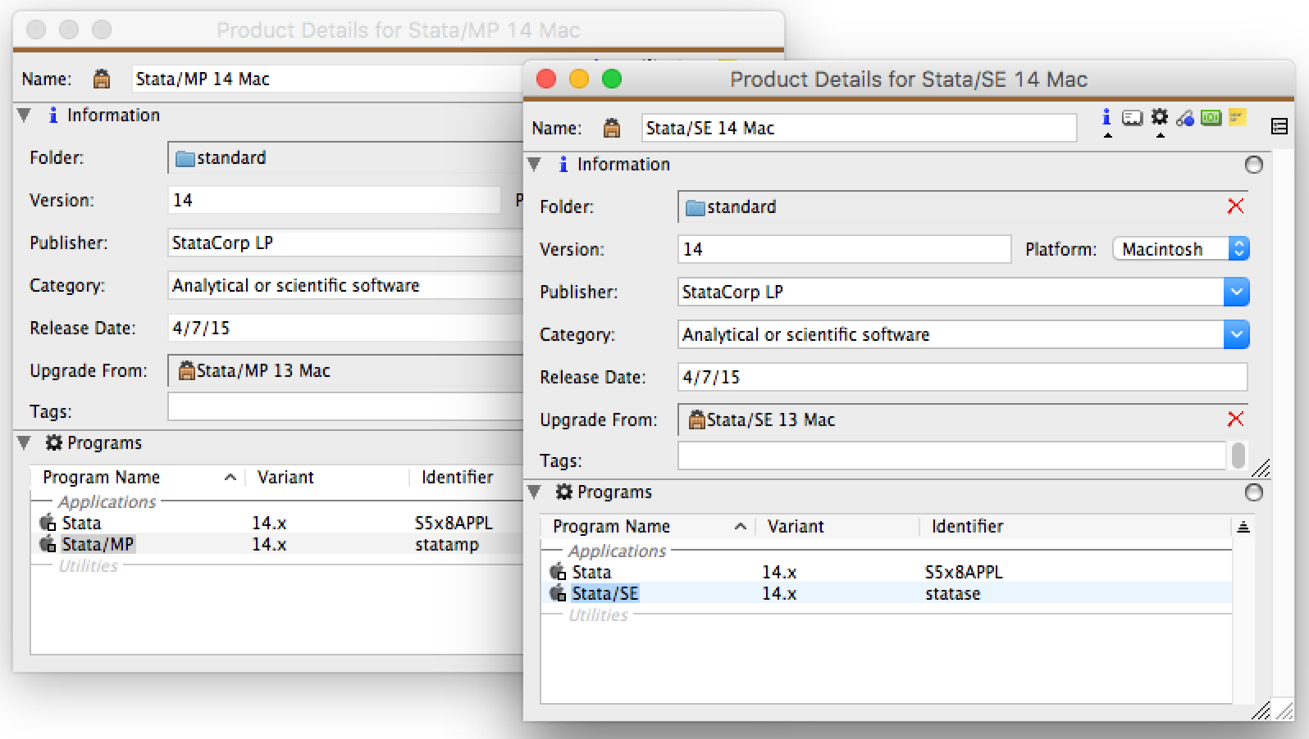The height and width of the screenshot is (739, 1309).
Task: Click the gear icon in Stata/MP Programs header
Action: point(54,442)
